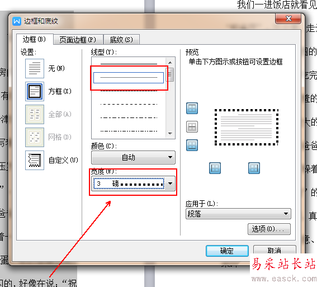Open the 颜色 color dropdown set to 自动
Image resolution: width=317 pixels, height=287 pixels.
[133, 157]
